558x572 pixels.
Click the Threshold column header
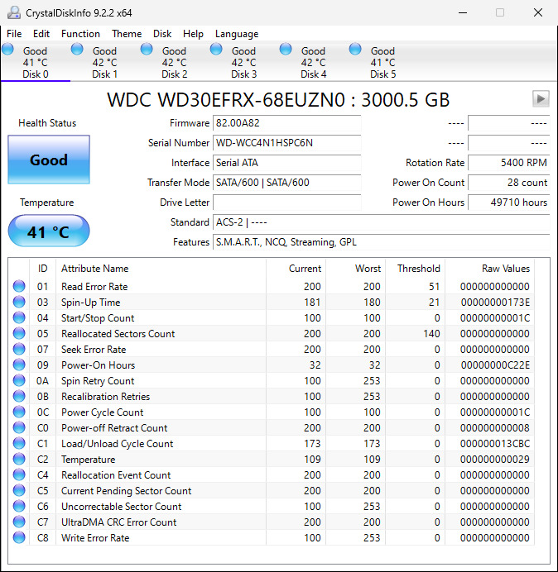coord(415,269)
